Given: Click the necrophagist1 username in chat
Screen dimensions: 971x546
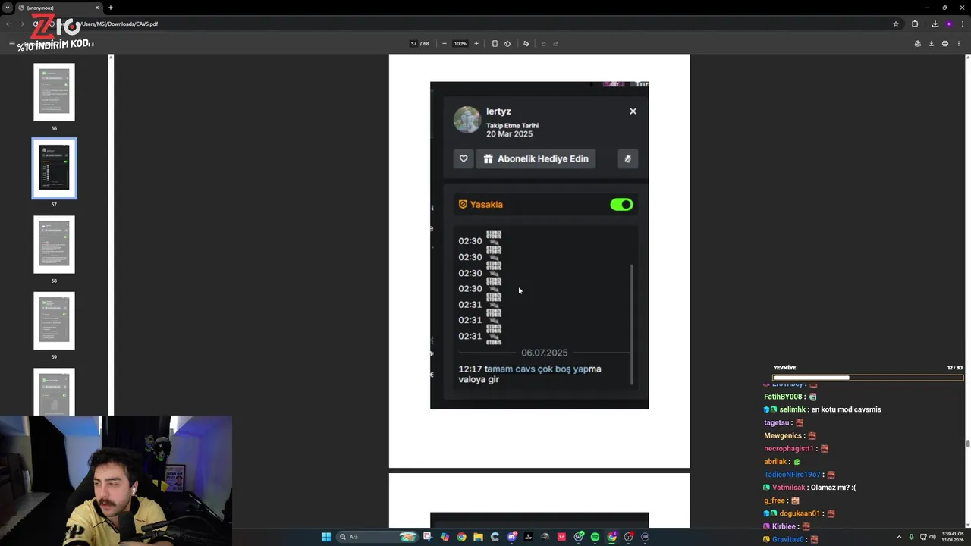Looking at the screenshot, I should pos(788,449).
